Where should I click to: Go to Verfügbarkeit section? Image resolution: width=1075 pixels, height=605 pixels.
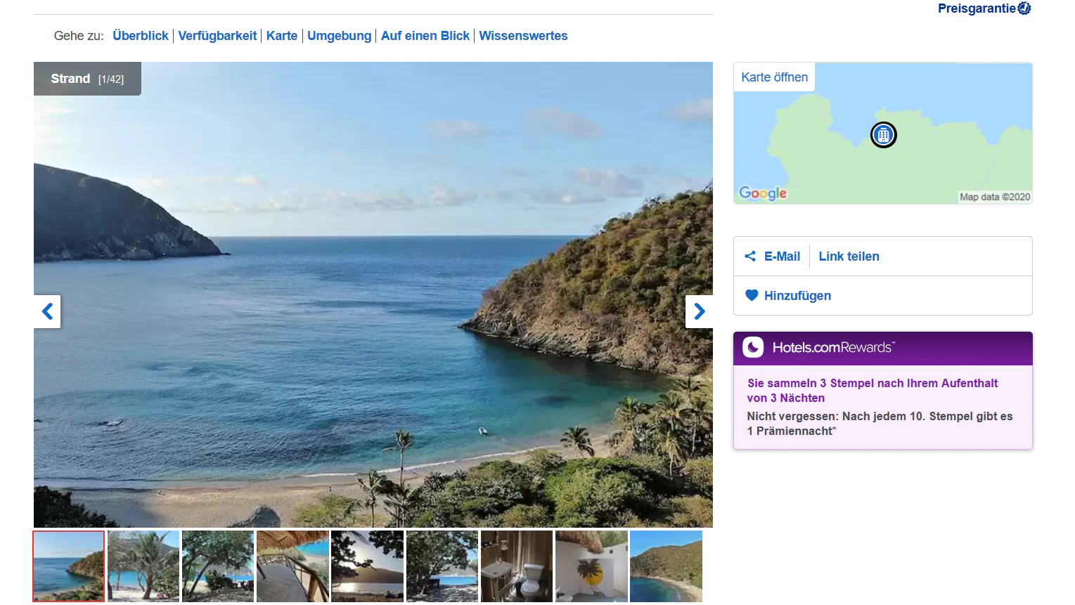(217, 36)
